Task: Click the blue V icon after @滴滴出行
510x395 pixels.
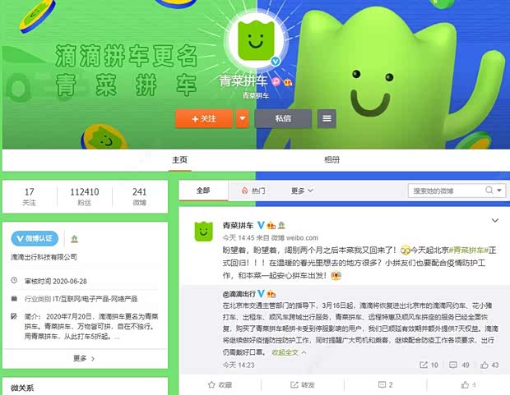Action: coord(261,294)
